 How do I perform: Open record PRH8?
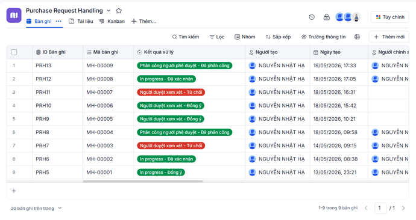(x=42, y=132)
